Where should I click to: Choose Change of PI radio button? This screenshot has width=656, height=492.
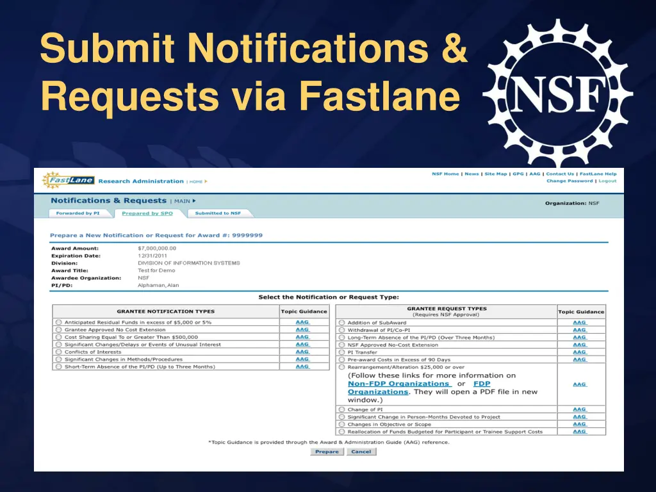pos(342,409)
